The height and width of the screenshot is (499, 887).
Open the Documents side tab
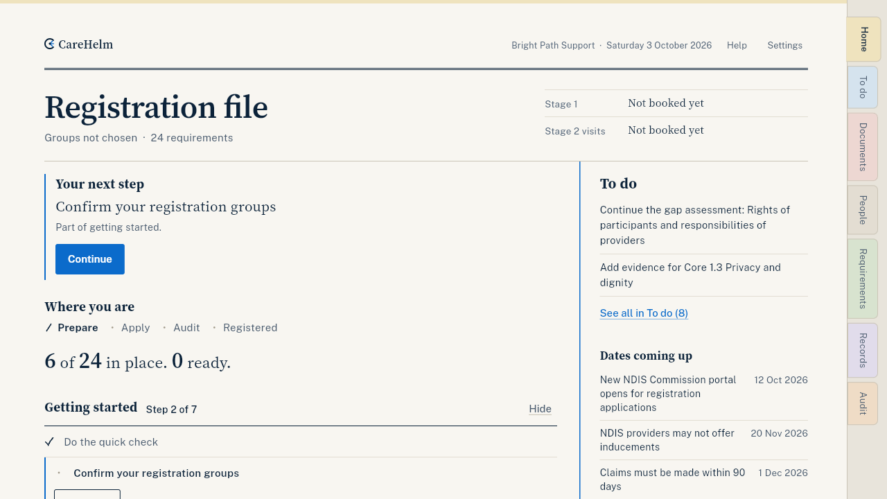point(863,147)
